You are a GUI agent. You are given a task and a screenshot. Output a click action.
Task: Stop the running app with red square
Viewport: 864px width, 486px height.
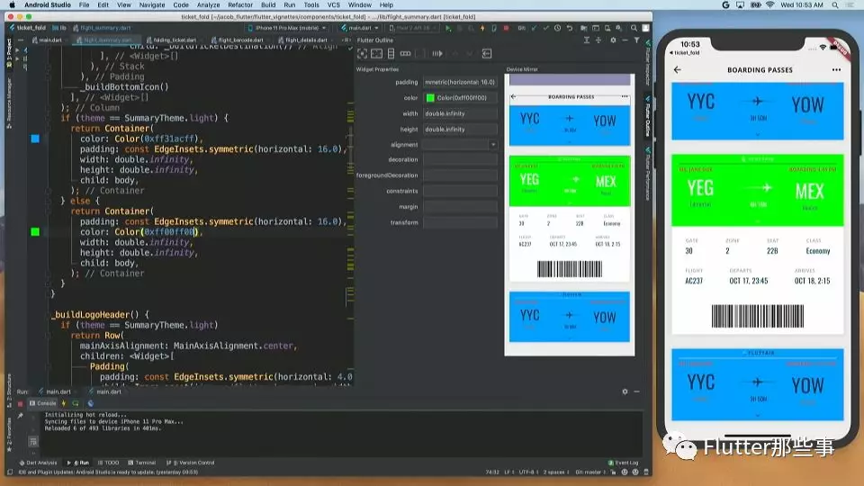[x=506, y=28]
